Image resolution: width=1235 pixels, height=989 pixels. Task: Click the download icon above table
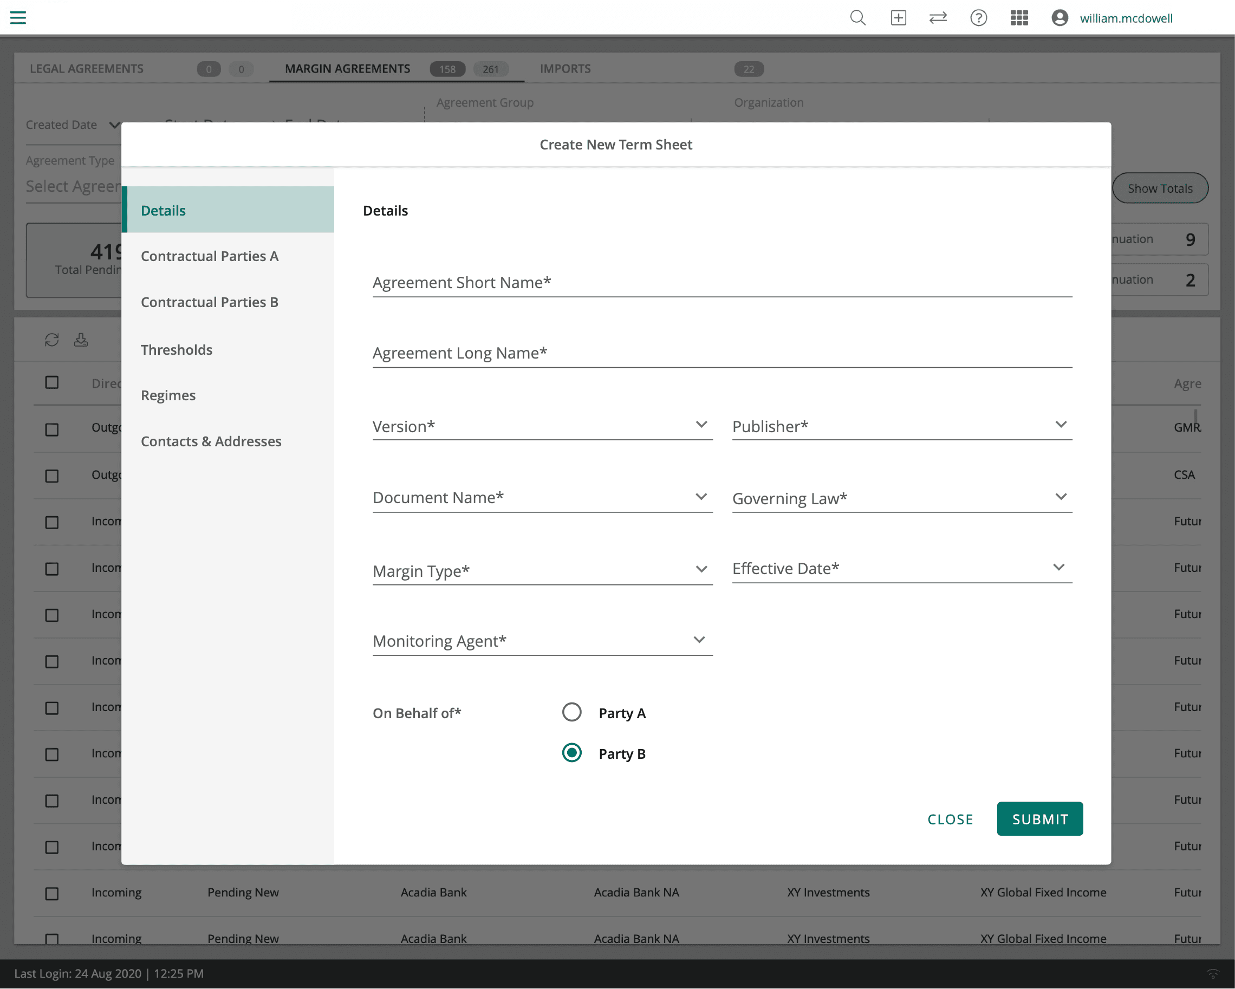point(81,340)
